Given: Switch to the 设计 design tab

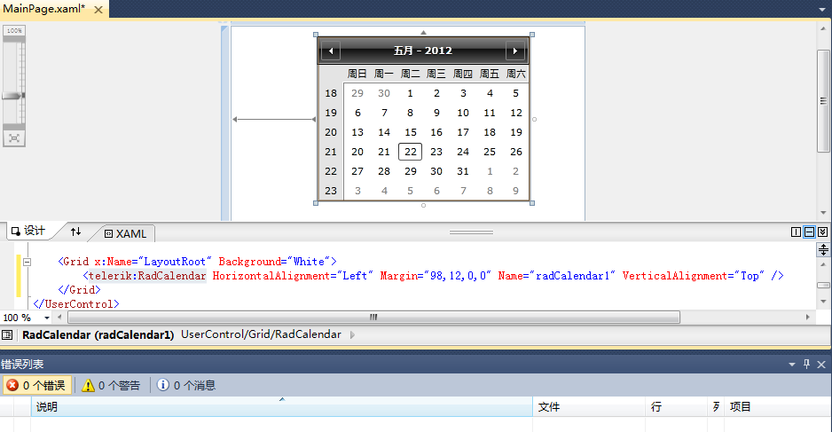Looking at the screenshot, I should 28,231.
